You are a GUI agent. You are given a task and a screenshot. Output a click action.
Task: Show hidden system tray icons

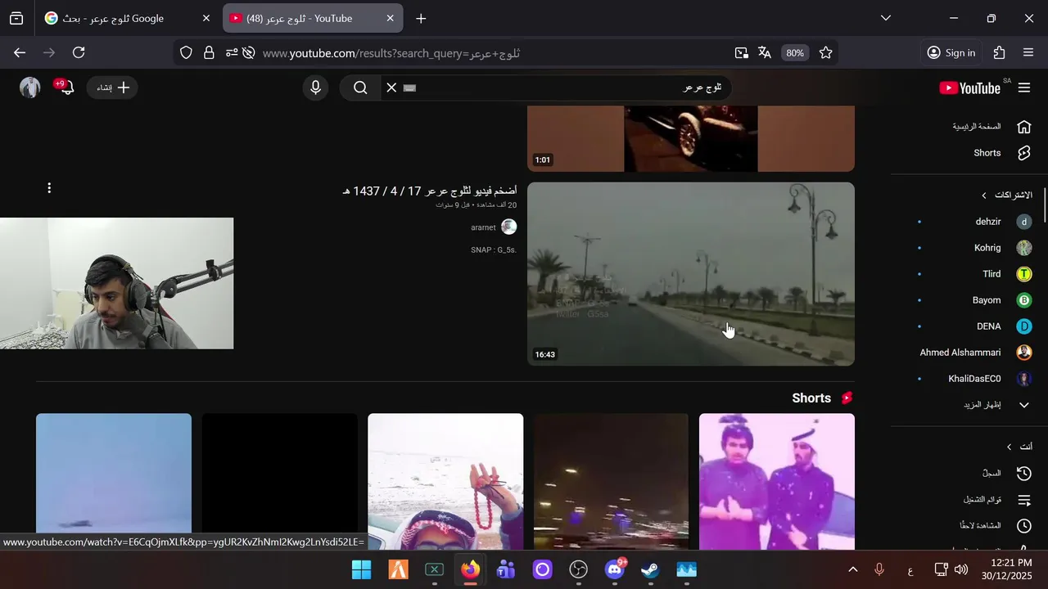(852, 569)
